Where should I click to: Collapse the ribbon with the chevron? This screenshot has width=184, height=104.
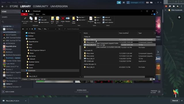[x=152, y=14]
